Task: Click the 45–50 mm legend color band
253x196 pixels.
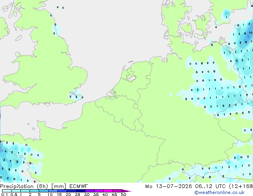Action: point(117,191)
